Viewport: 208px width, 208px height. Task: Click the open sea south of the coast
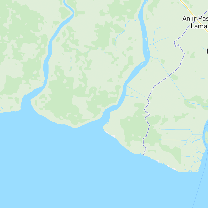93,173
